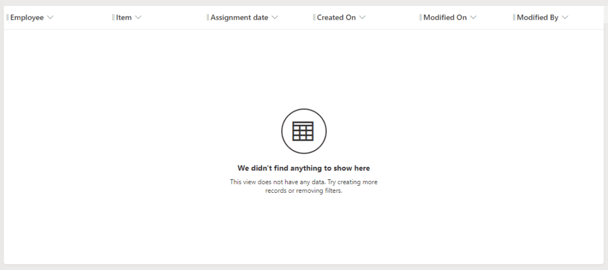Click the Modified On column header text
The image size is (608, 270).
click(x=445, y=18)
